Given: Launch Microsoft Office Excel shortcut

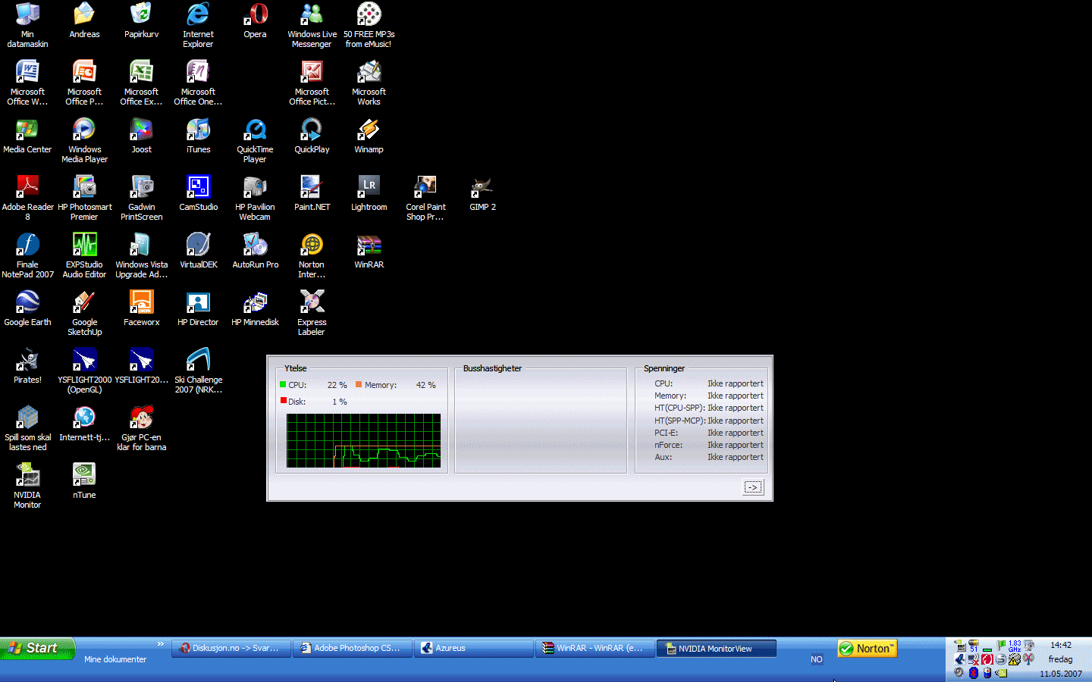Looking at the screenshot, I should 141,83.
